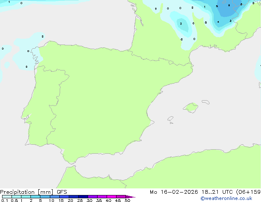The height and width of the screenshot is (202, 261).
Task: Pick the 15–20 mm legend color swatch
Action: click(x=64, y=197)
